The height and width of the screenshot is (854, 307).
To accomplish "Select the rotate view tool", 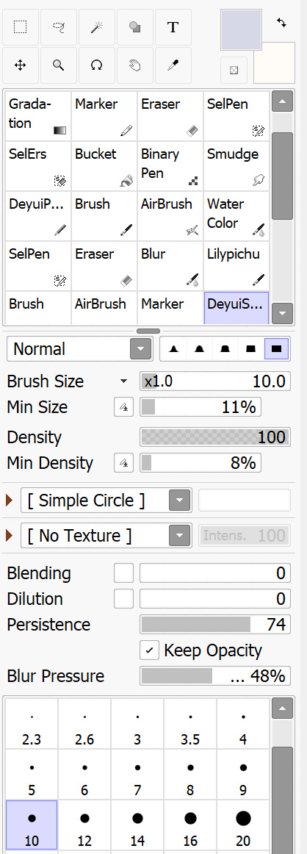I will pos(96,65).
